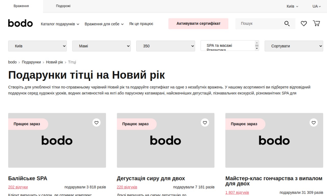Click Активувати сертифікат button
Screen dimensions: 327x196
point(198,23)
